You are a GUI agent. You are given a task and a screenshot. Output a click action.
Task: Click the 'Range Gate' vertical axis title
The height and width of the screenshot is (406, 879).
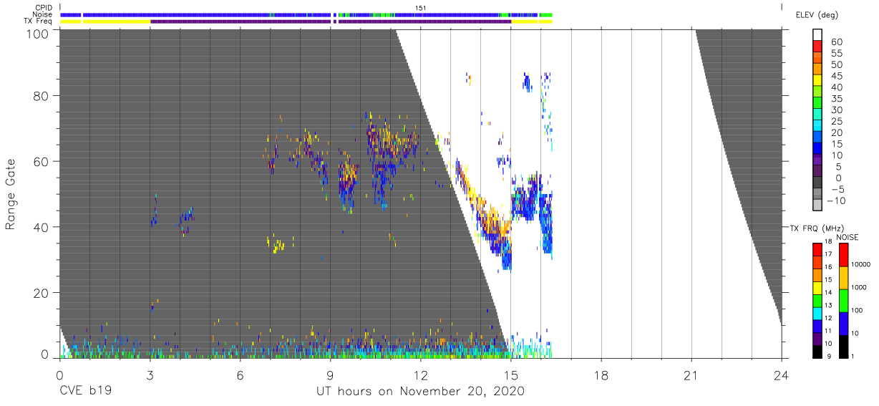click(11, 195)
